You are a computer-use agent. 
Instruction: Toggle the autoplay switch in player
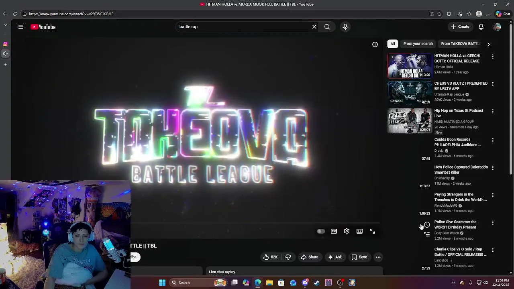tap(320, 231)
